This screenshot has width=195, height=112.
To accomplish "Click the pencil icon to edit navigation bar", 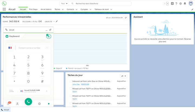I will [192, 9].
